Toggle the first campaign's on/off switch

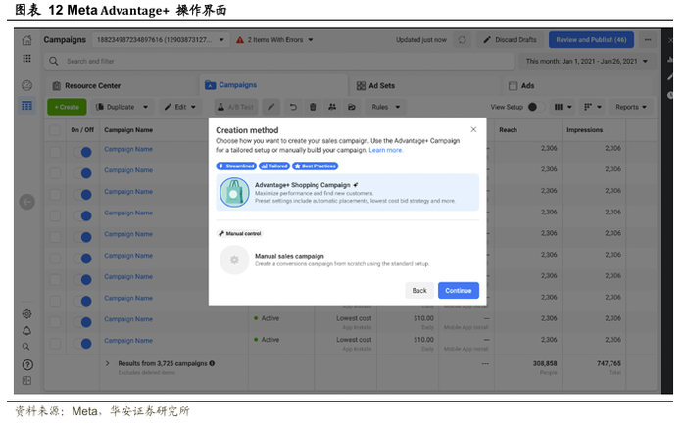click(x=82, y=152)
